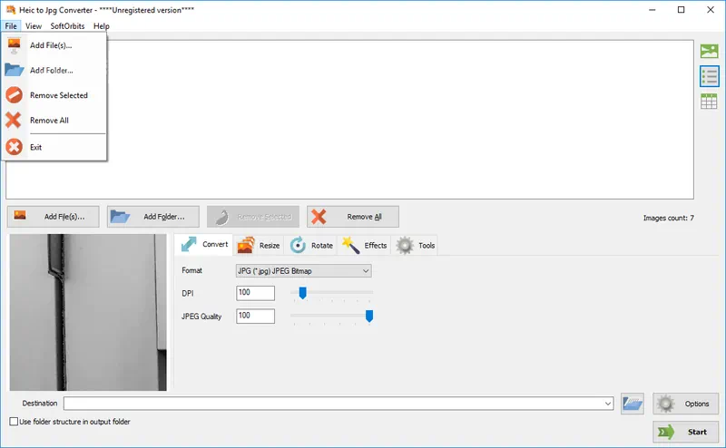Choose Add File(s)... from File menu

[x=54, y=45]
